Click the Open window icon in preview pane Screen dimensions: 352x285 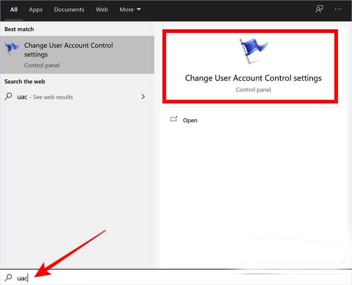click(174, 119)
